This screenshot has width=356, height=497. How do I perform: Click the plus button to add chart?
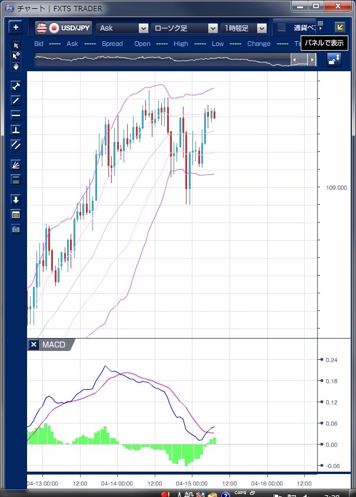pyautogui.click(x=16, y=28)
